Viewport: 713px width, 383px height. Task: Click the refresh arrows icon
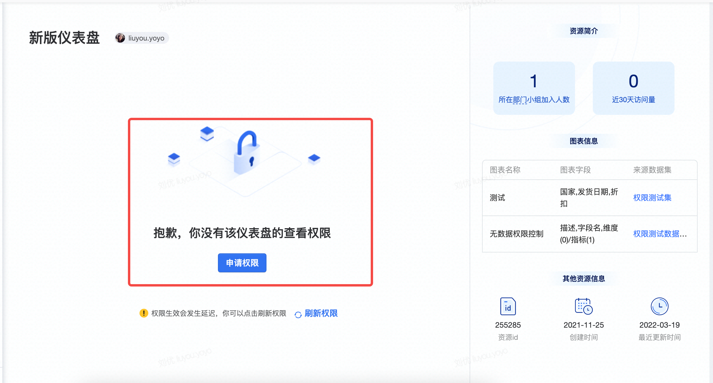(x=298, y=314)
